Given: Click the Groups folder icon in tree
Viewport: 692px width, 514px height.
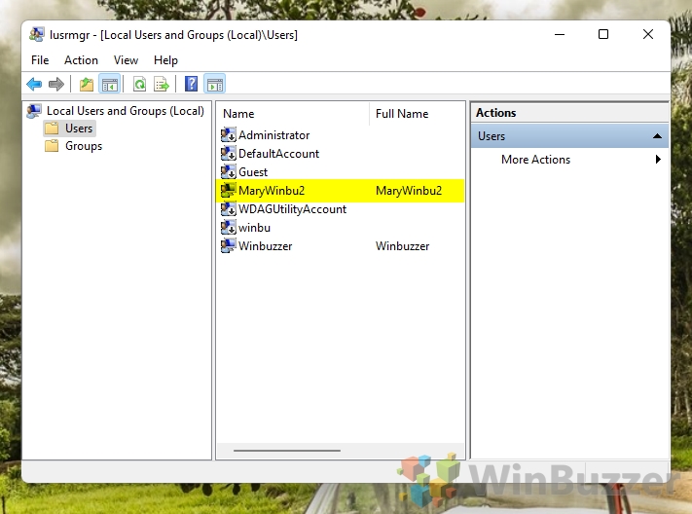Looking at the screenshot, I should point(52,146).
